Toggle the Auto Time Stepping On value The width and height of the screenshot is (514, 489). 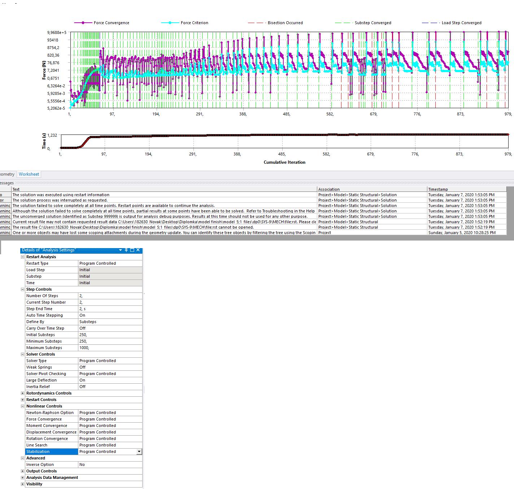pyautogui.click(x=110, y=315)
